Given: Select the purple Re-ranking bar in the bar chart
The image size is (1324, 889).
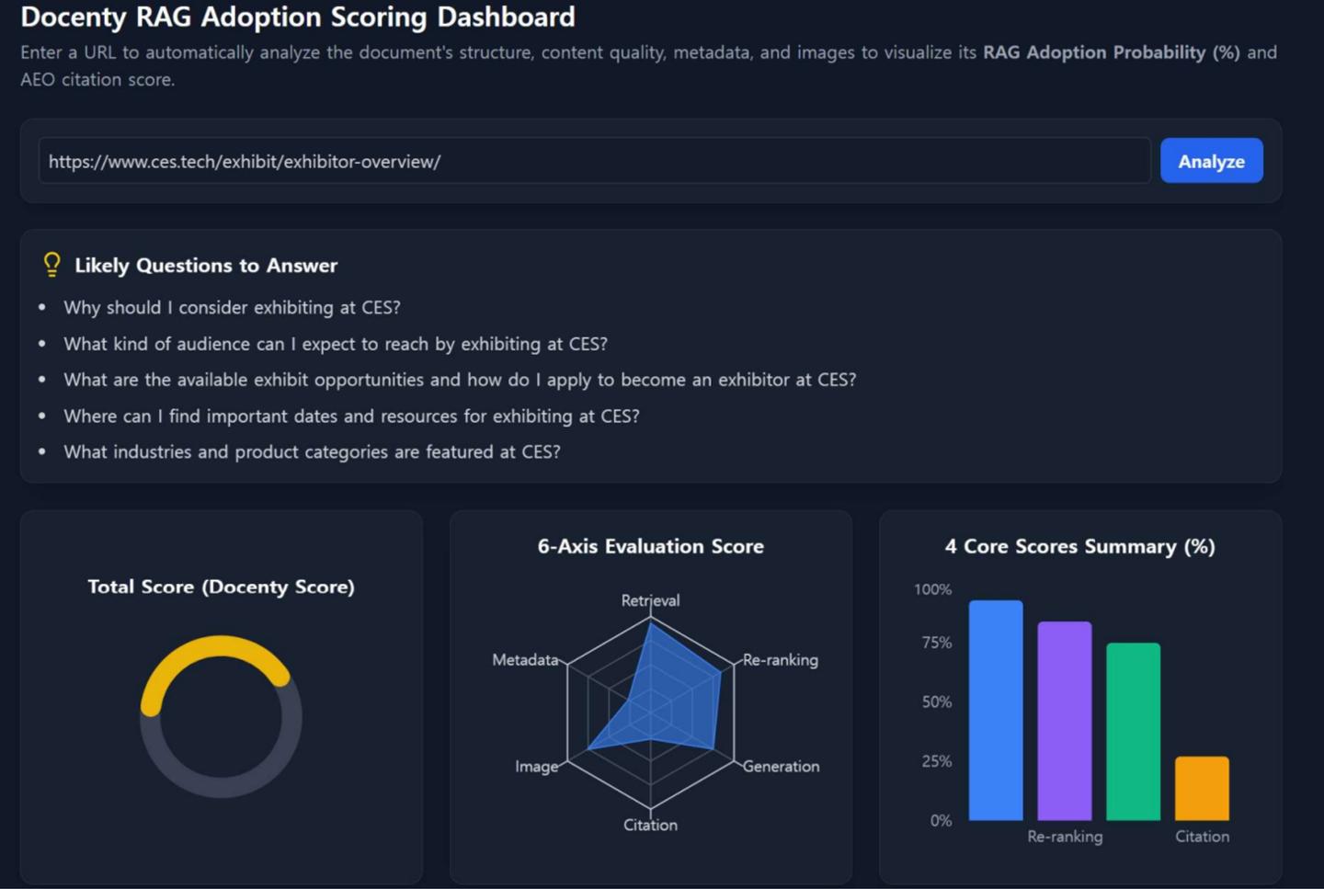Looking at the screenshot, I should [1065, 721].
